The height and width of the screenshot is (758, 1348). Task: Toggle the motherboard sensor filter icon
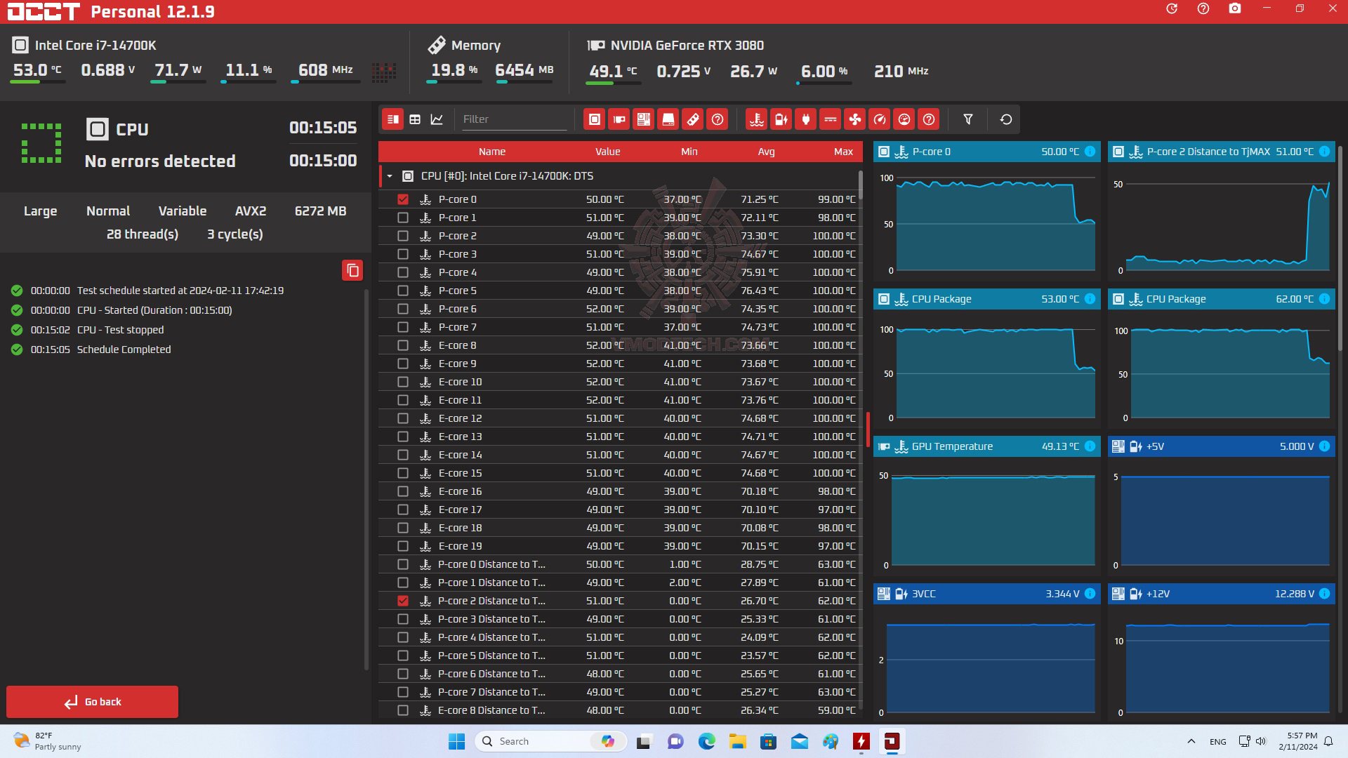pyautogui.click(x=643, y=119)
